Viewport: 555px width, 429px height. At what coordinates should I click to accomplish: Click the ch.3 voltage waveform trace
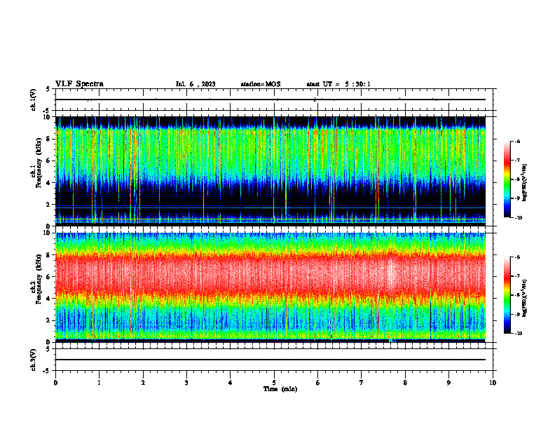click(270, 360)
